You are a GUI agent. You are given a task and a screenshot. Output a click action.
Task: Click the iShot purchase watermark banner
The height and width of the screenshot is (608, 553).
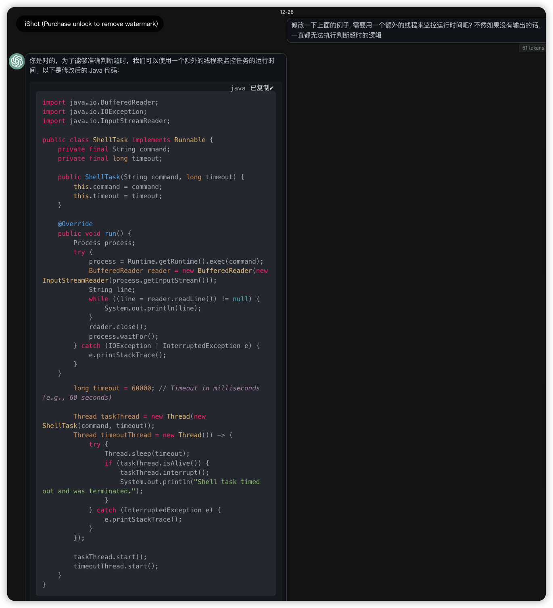tap(91, 24)
